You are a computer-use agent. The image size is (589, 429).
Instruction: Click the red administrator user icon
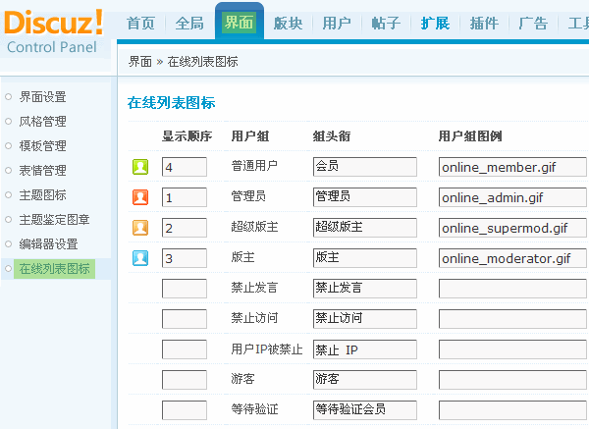(140, 197)
